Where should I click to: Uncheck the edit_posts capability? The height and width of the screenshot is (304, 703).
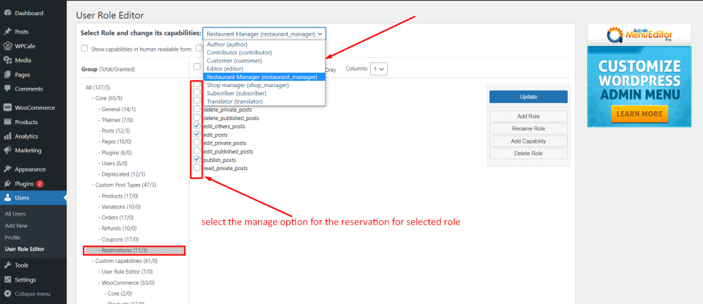(197, 134)
